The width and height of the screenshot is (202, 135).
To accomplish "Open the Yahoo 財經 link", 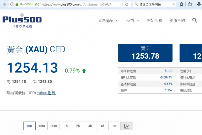I will (x=46, y=93).
